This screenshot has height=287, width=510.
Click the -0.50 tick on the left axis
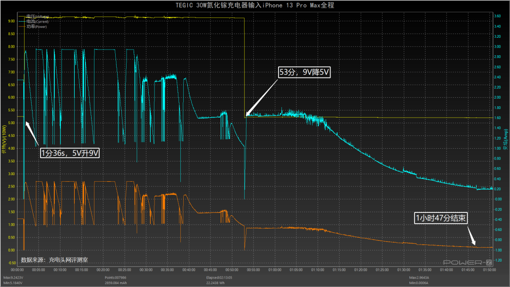[x=11, y=263]
